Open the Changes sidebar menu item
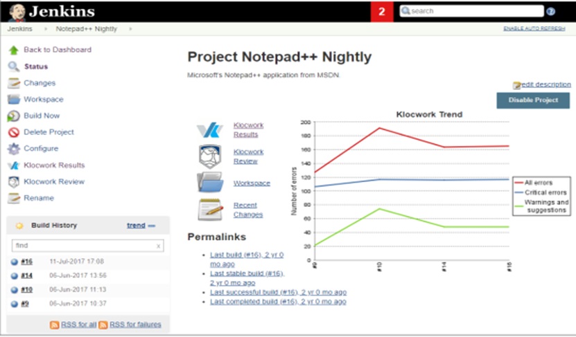 click(x=40, y=83)
